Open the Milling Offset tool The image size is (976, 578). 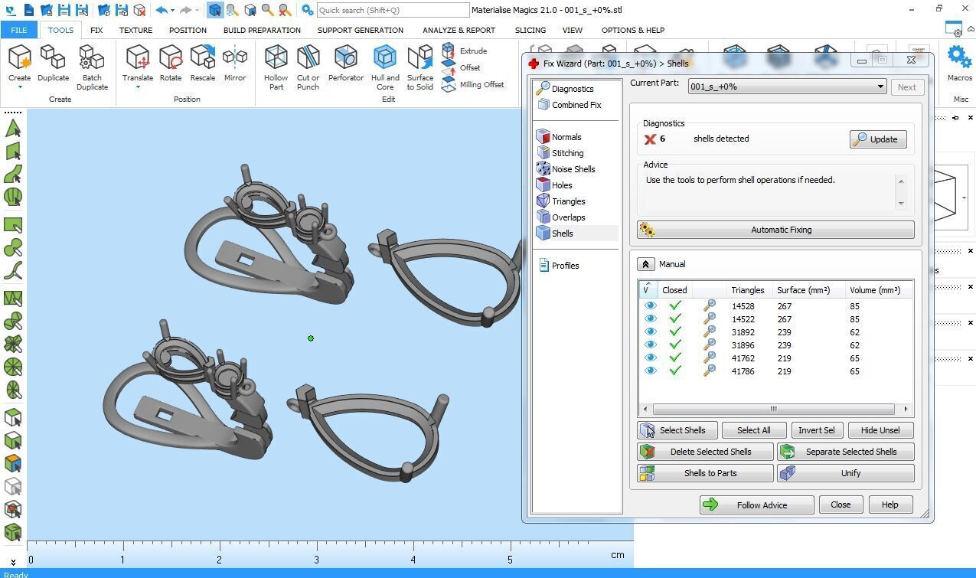click(x=473, y=84)
